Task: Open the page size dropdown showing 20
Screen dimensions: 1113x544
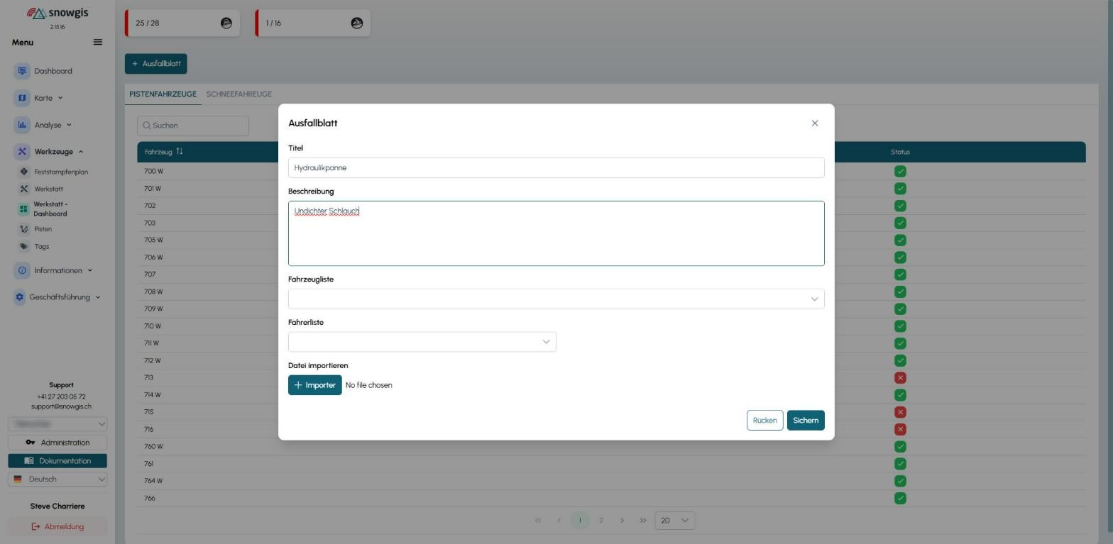Action: tap(674, 521)
